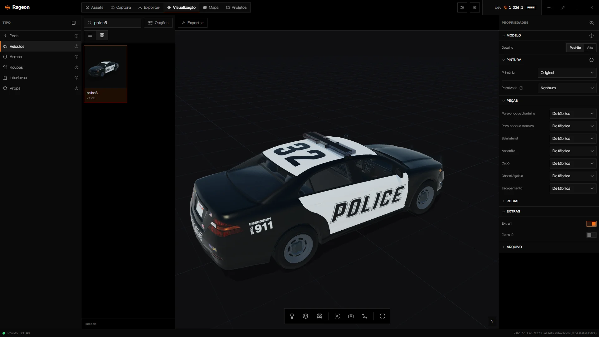Click info icon beside Perolizado label
Screen dimensions: 599x337
[521, 88]
